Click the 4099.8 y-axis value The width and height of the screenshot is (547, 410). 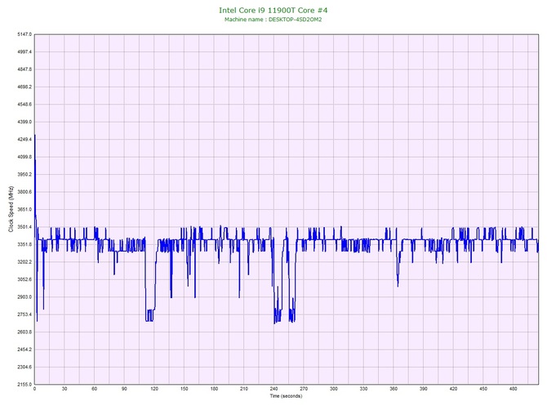click(24, 157)
